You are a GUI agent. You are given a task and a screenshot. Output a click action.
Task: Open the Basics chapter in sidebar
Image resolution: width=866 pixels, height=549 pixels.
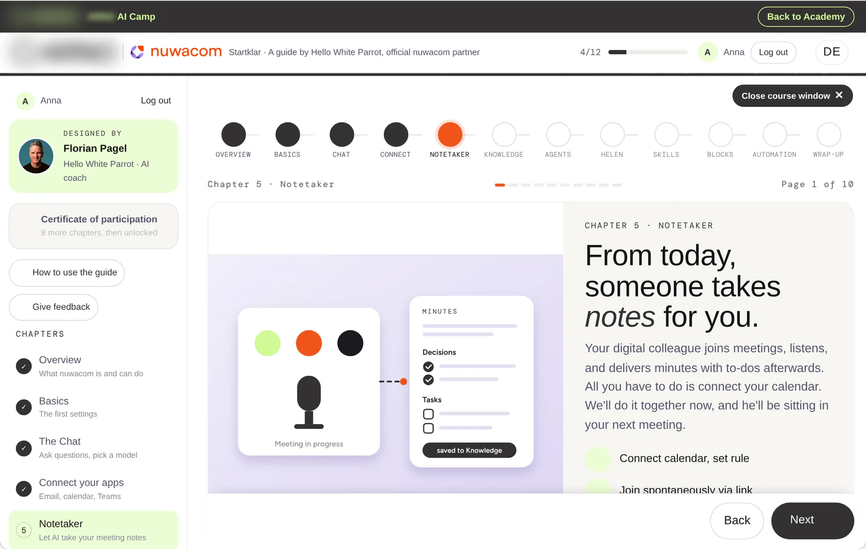(93, 407)
